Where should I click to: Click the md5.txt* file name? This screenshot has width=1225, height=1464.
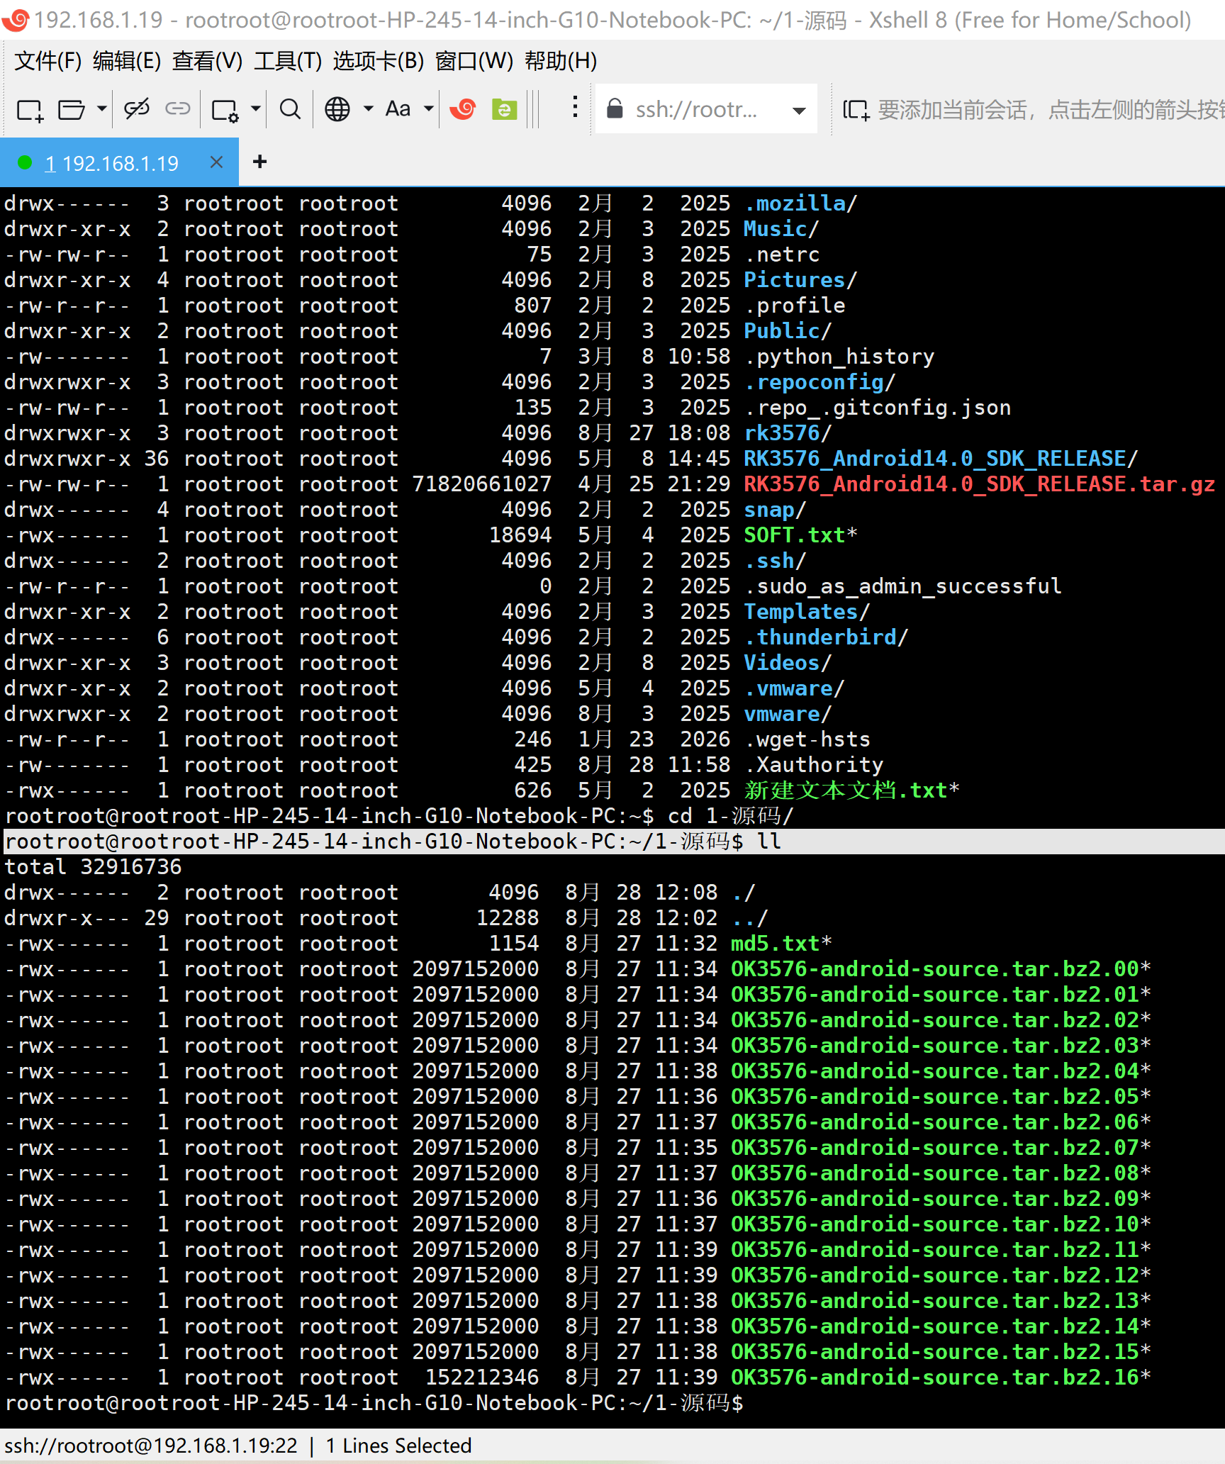[x=781, y=944]
